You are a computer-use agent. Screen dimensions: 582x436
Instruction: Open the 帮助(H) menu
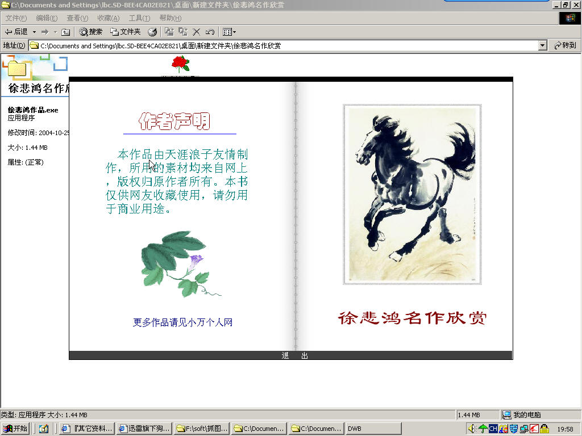[171, 18]
